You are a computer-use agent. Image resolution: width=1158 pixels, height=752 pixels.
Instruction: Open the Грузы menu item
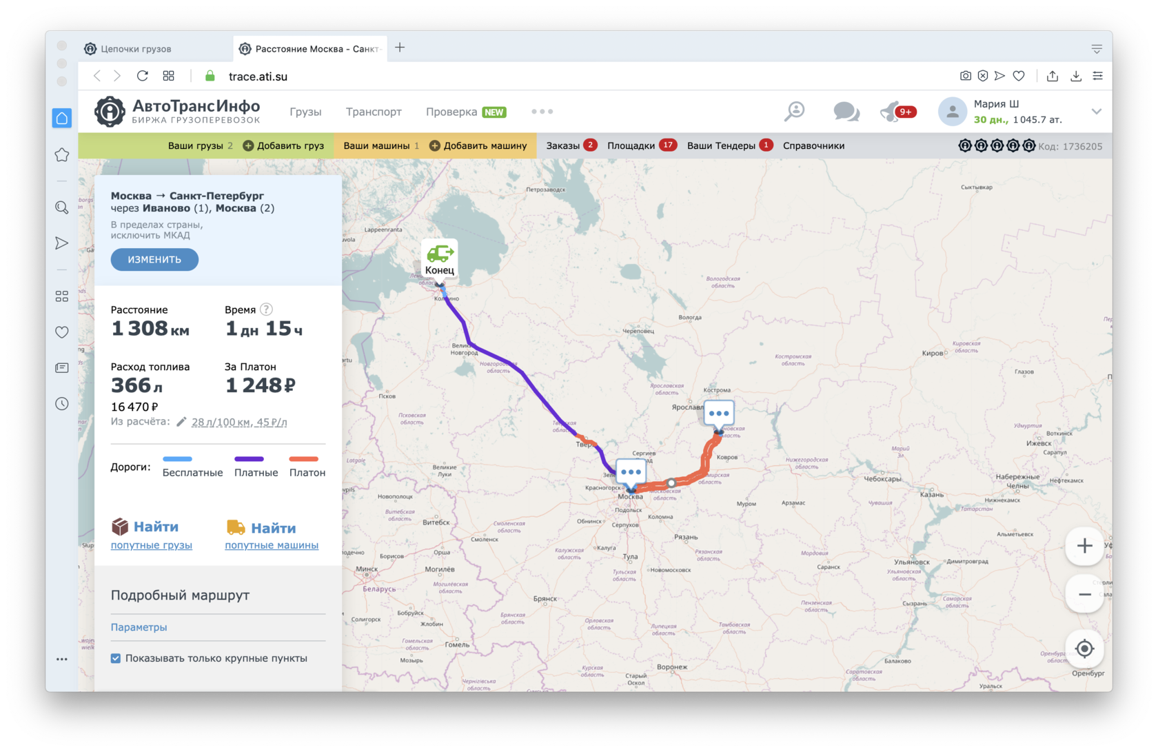305,112
